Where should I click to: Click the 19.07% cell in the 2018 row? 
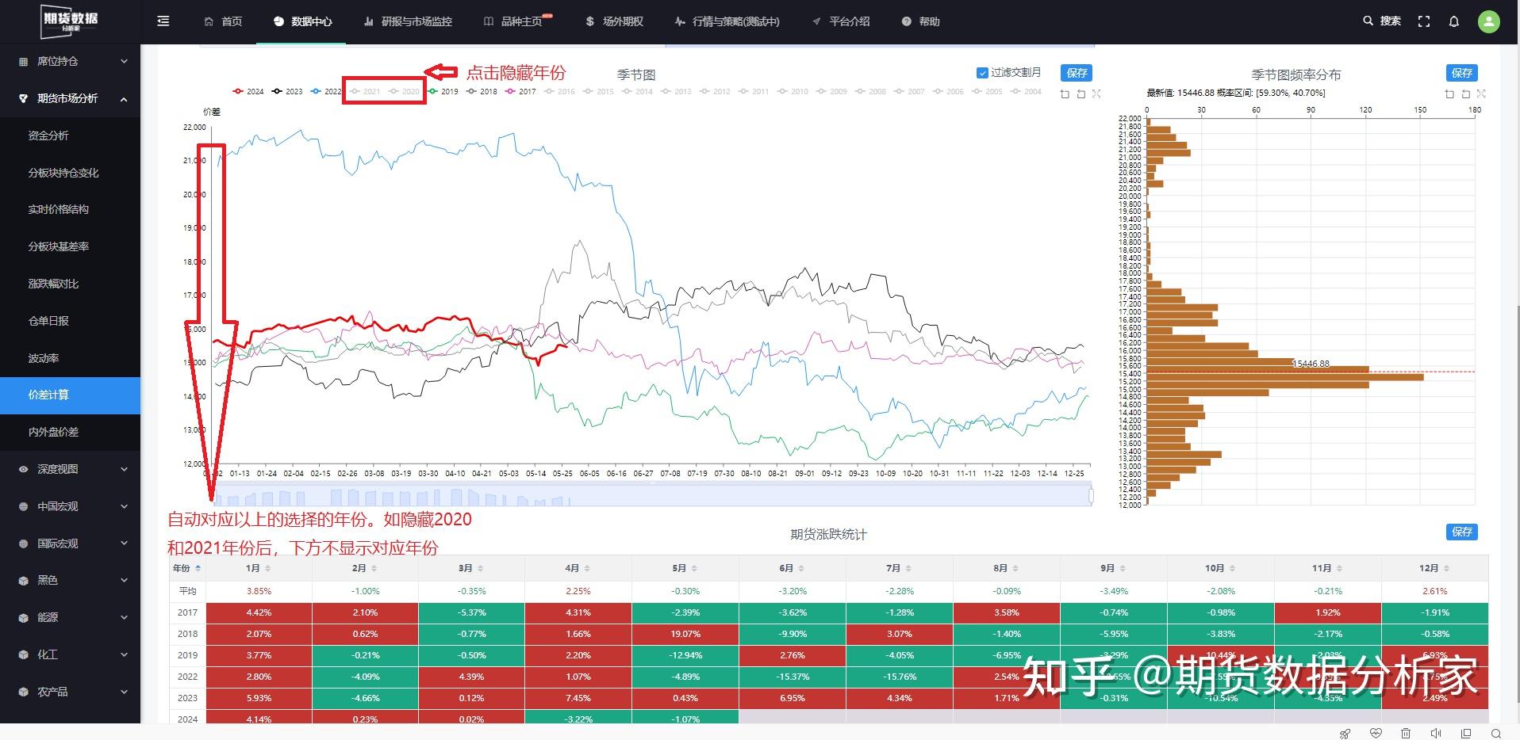pos(685,634)
